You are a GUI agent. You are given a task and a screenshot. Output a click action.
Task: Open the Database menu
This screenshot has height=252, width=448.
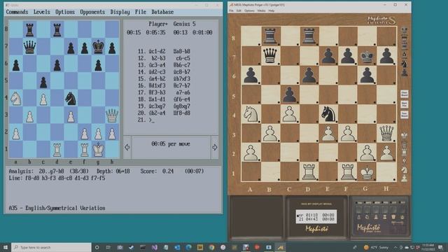[162, 12]
